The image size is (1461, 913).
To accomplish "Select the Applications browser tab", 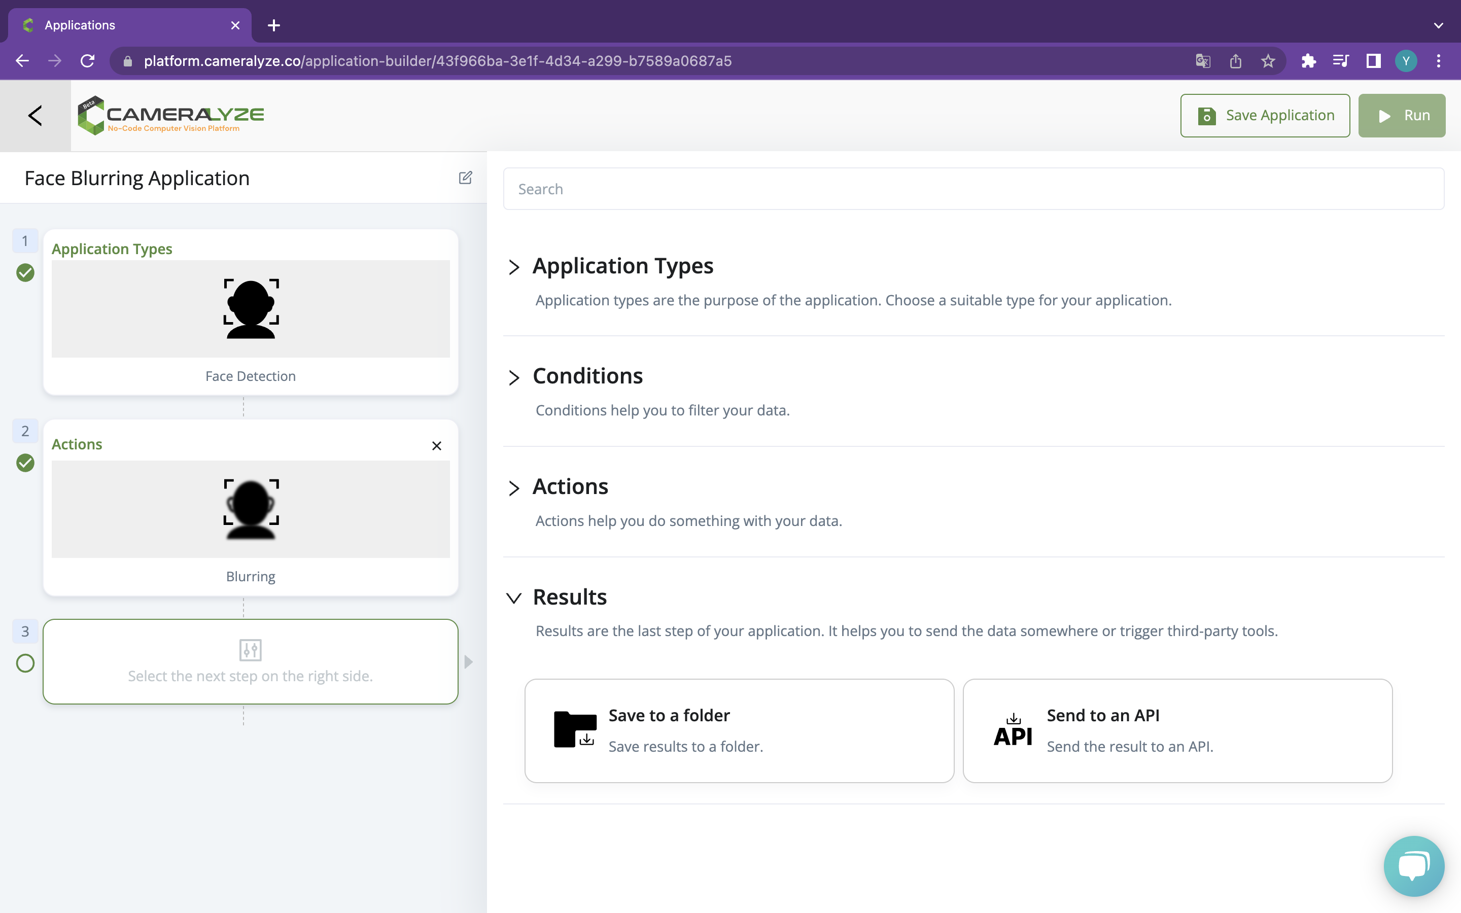I will click(x=130, y=25).
